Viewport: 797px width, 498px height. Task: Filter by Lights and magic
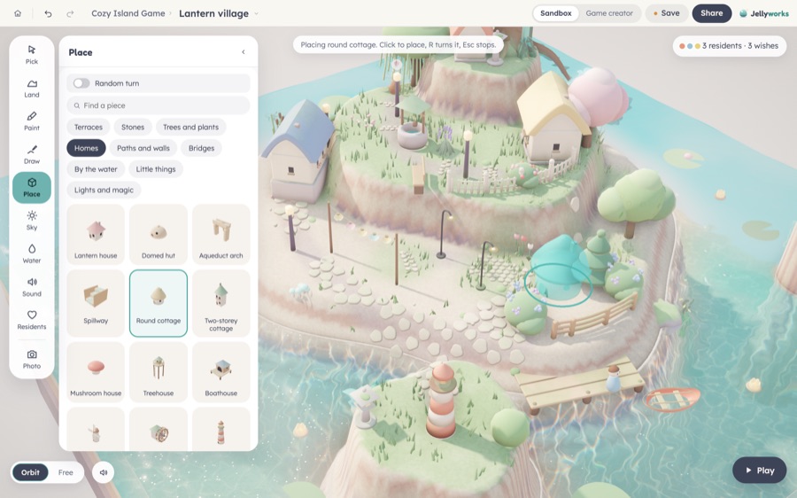104,190
